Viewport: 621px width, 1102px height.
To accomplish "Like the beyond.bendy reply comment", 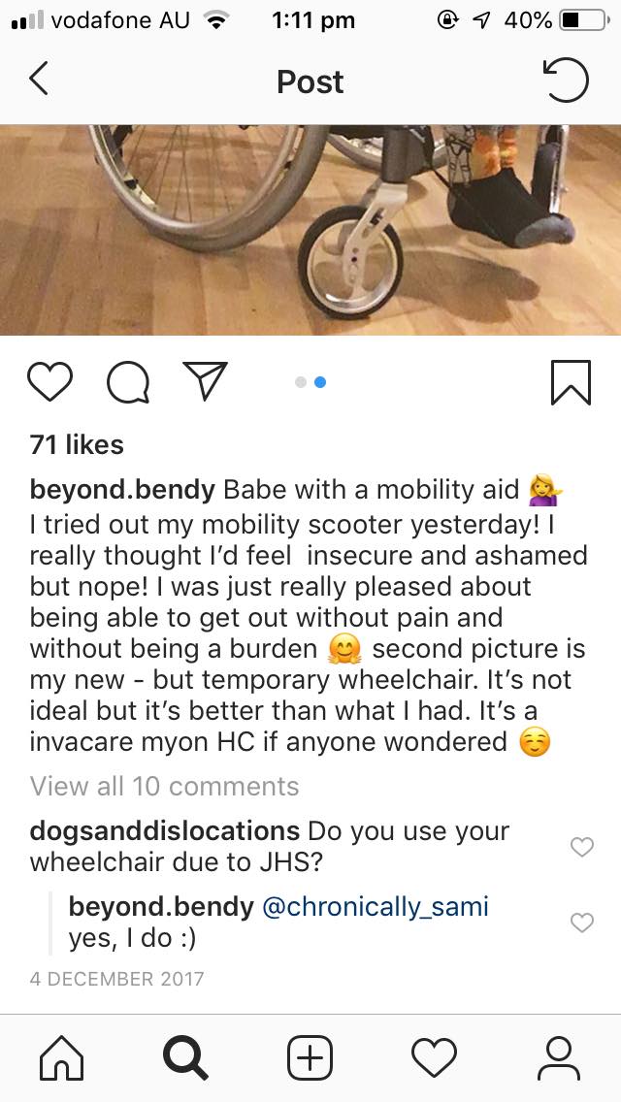I will point(581,923).
